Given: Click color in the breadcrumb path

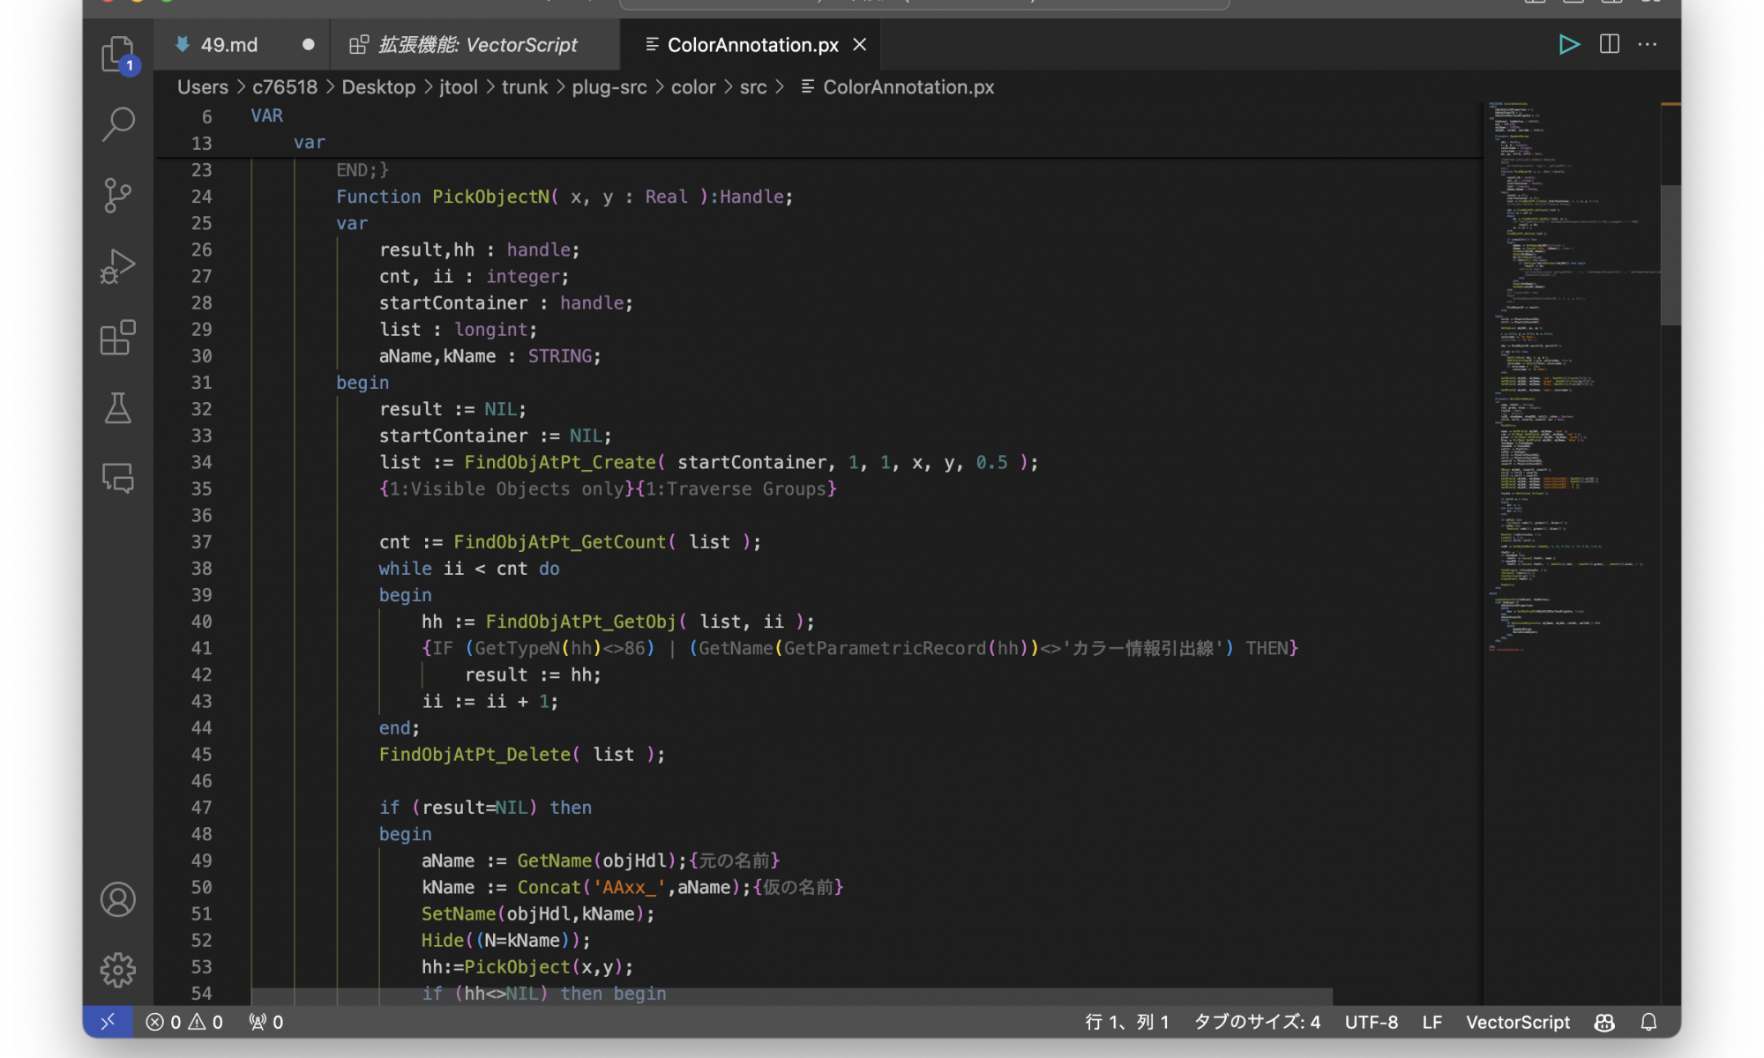Looking at the screenshot, I should (693, 87).
